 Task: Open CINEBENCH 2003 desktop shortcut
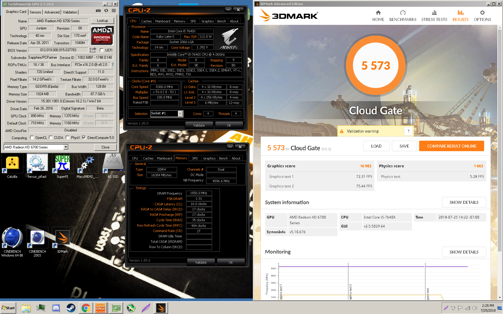point(37,242)
